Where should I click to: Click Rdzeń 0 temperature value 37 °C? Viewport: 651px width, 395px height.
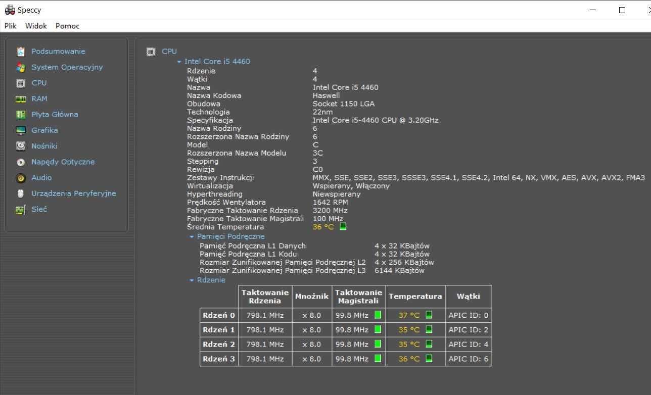[409, 315]
